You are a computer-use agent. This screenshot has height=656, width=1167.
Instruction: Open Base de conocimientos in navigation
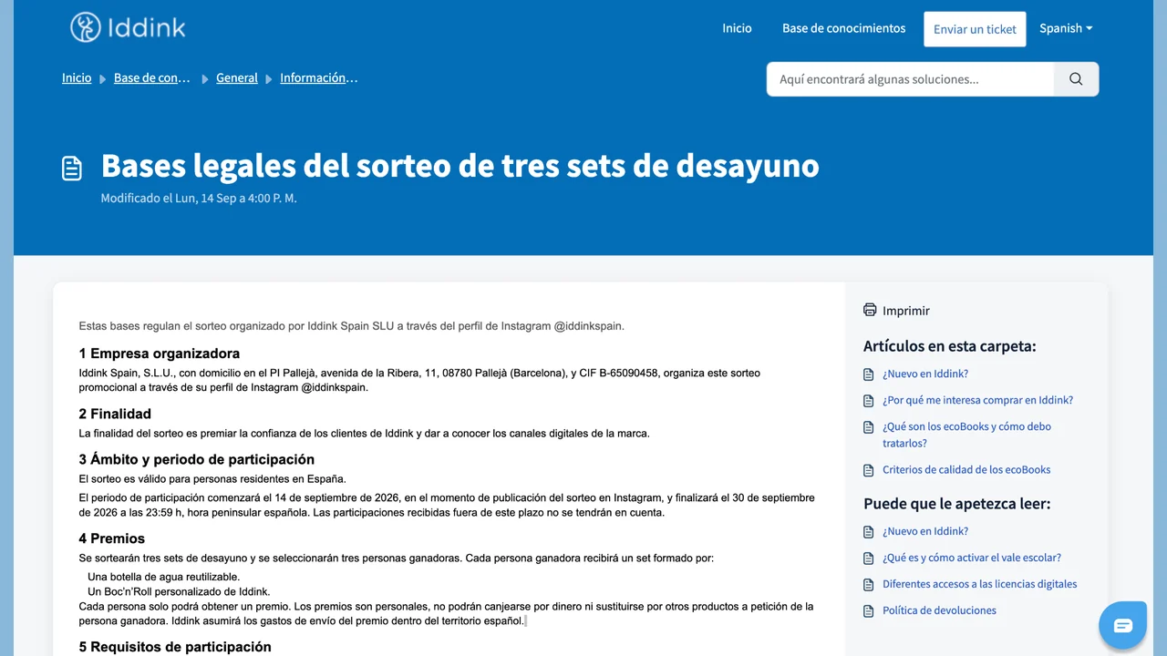click(843, 28)
